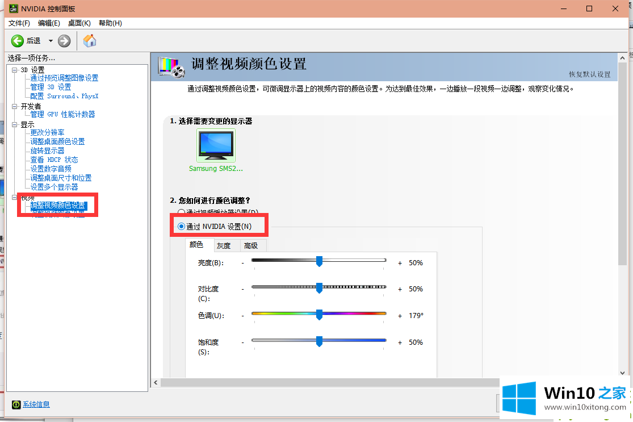The image size is (633, 422).
Task: Open 配置 Surround、PhysX
Action: pyautogui.click(x=64, y=96)
